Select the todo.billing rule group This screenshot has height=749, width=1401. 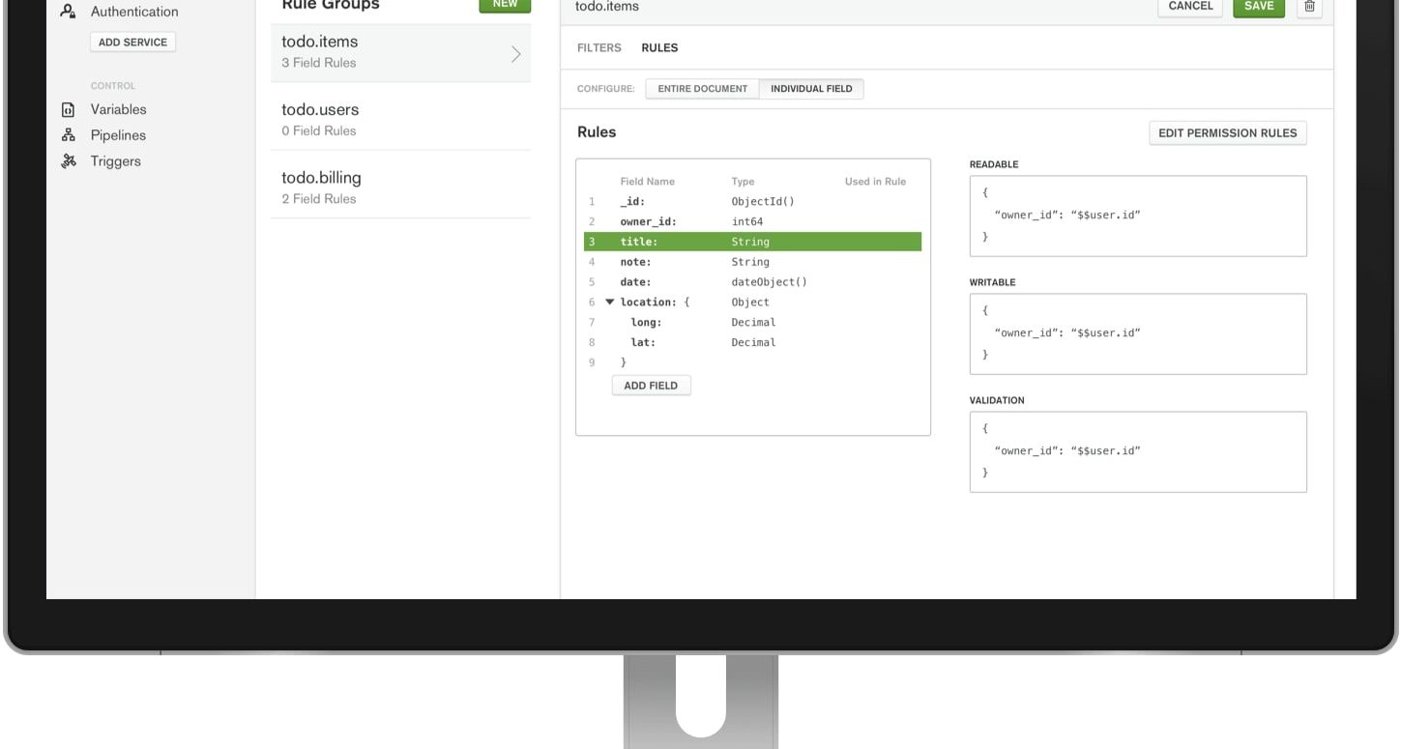tap(400, 187)
